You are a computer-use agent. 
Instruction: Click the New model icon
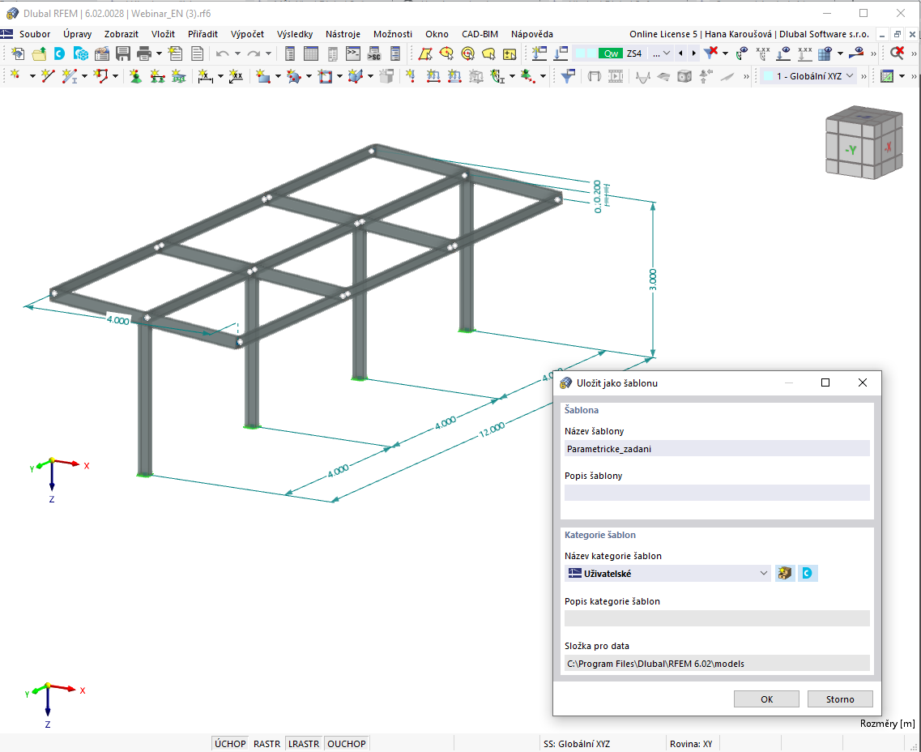click(x=18, y=54)
